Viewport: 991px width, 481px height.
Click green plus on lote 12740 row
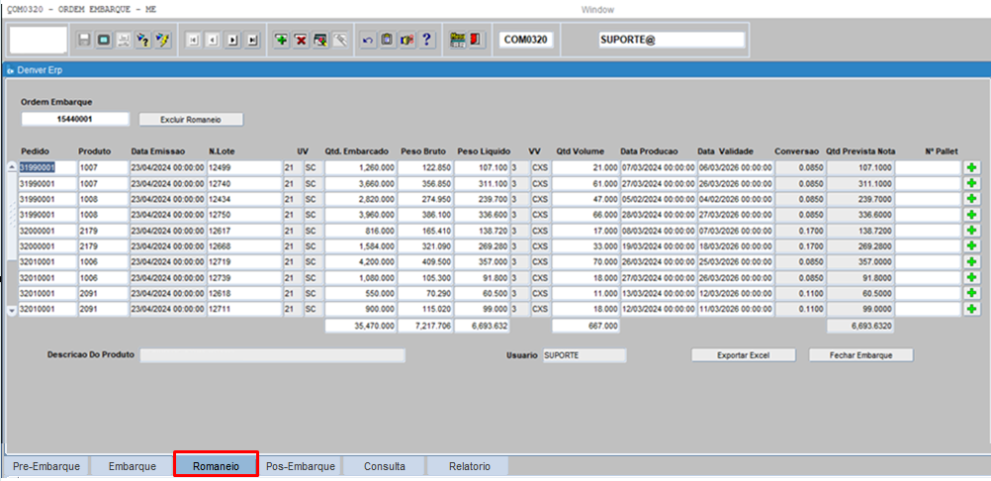coord(971,183)
